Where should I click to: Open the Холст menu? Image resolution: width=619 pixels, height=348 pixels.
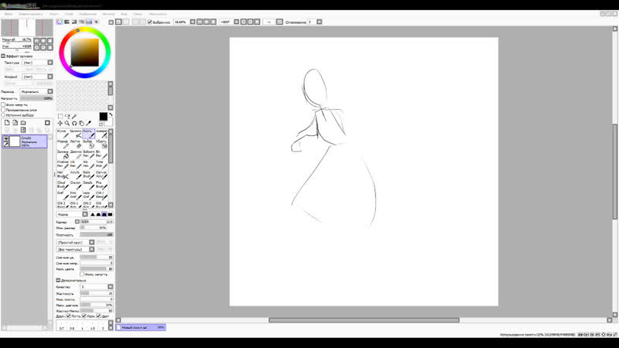coord(53,14)
